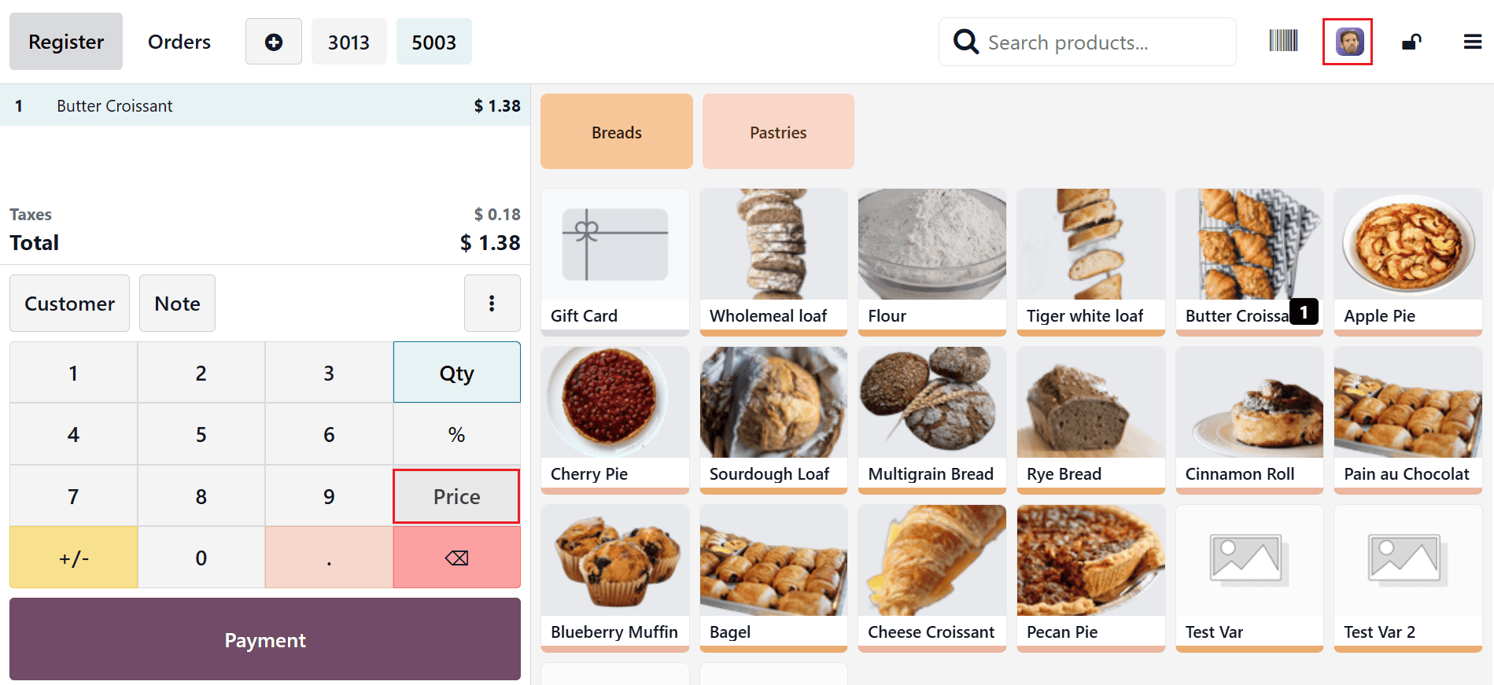The image size is (1494, 685).
Task: Click the search magnifier icon
Action: coord(965,41)
